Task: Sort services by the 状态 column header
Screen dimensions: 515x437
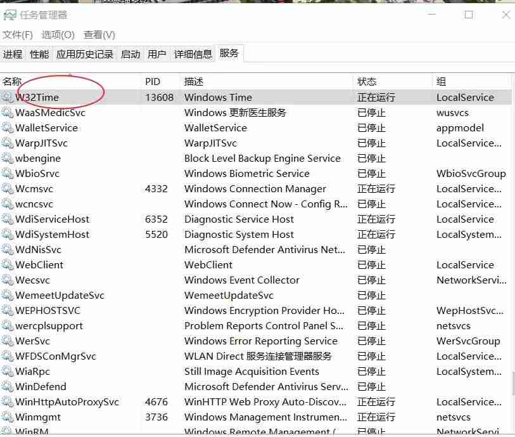Action: pyautogui.click(x=393, y=81)
